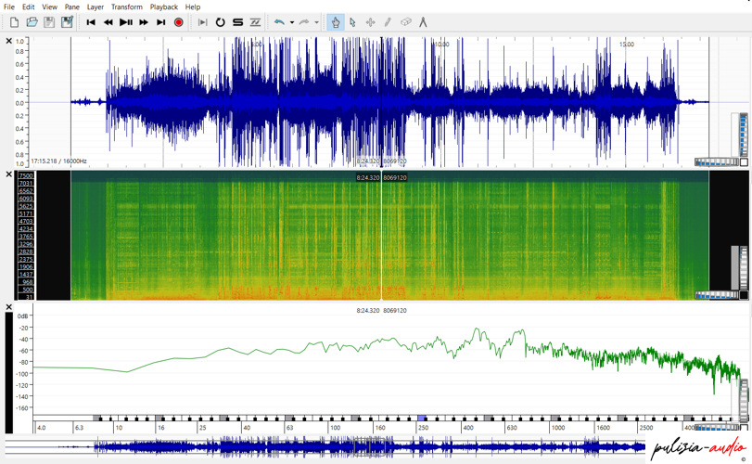Toggle Play/Pause playback

pos(126,22)
